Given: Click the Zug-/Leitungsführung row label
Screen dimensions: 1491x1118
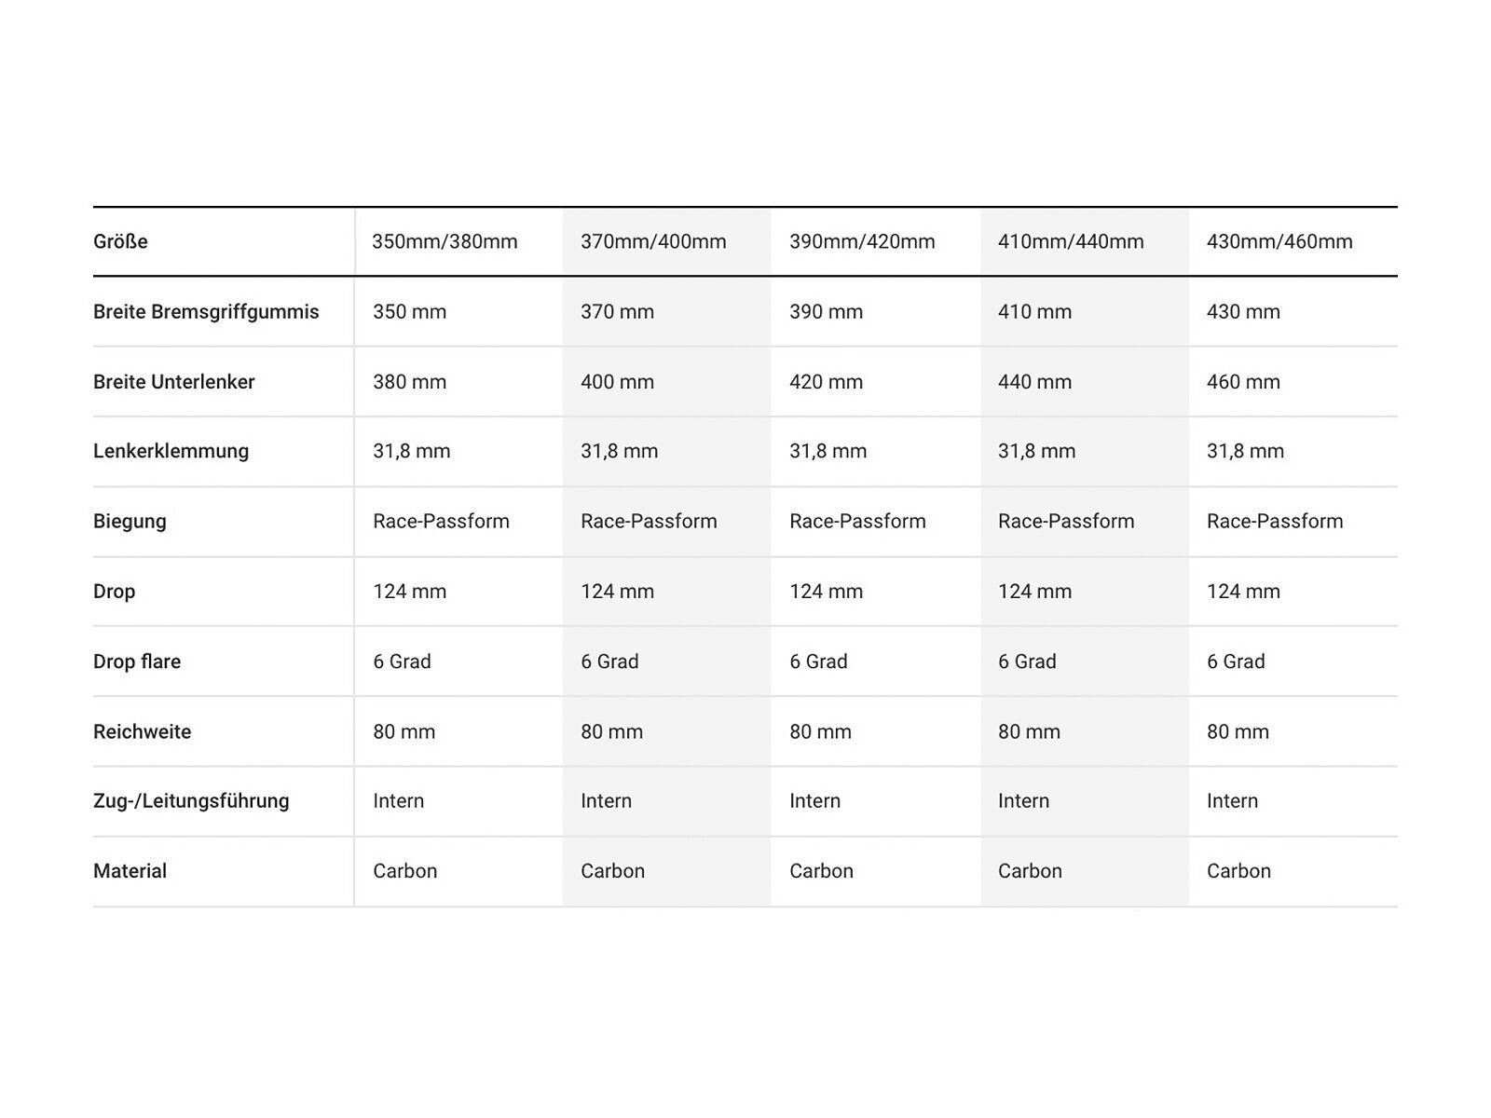Looking at the screenshot, I should point(191,801).
